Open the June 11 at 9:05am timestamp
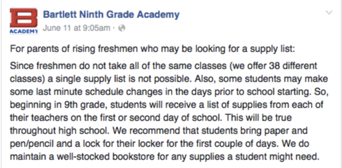Image resolution: width=342 pixels, height=168 pixels. pos(77,28)
